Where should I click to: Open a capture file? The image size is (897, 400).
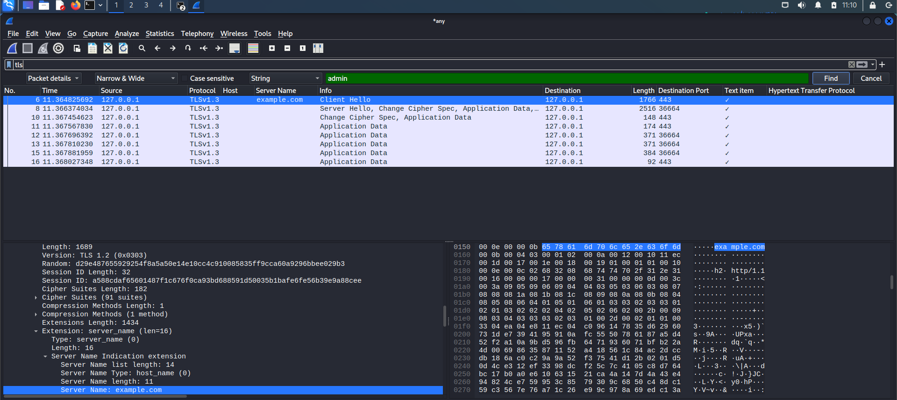[x=77, y=48]
